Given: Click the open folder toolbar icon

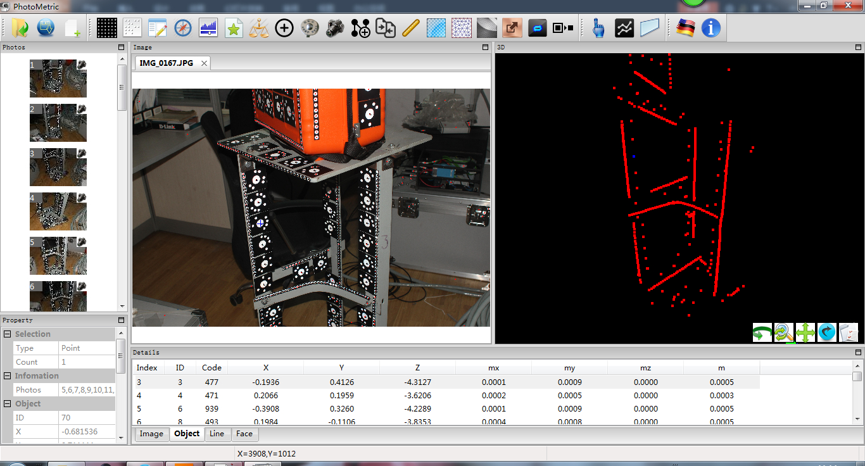Looking at the screenshot, I should (x=20, y=28).
